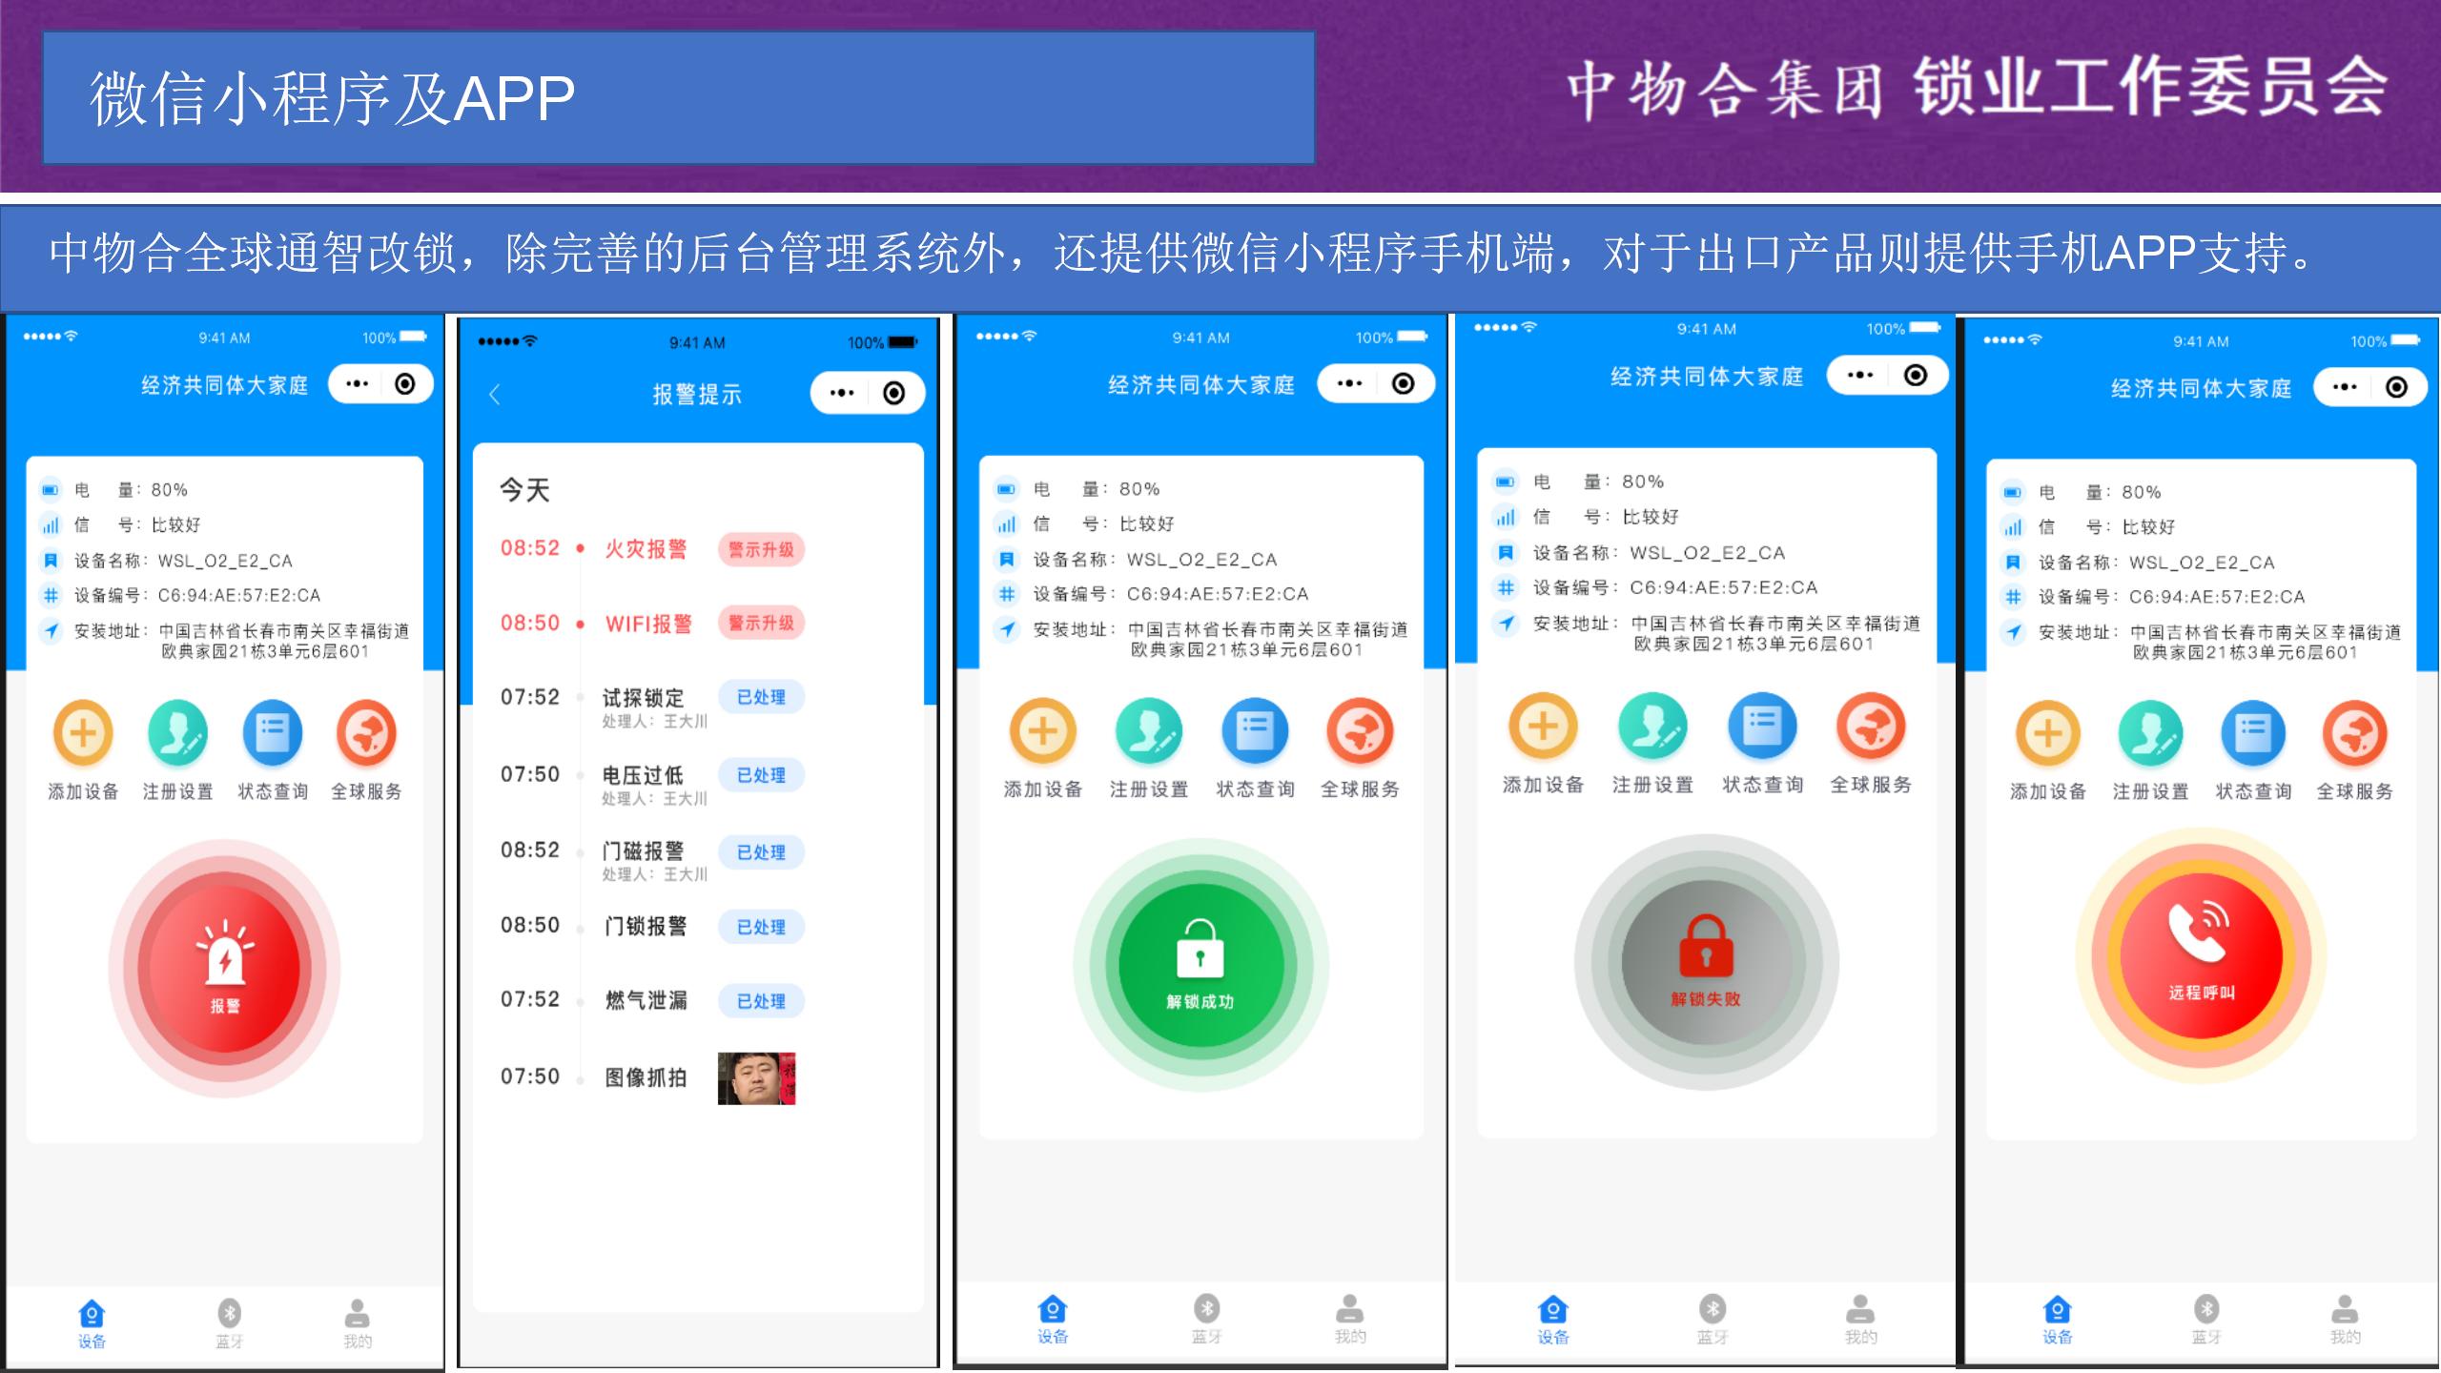Screen dimensions: 2441x1373
Task: Click 已处理 badge beside 燃气泄漏
Action: [761, 1001]
